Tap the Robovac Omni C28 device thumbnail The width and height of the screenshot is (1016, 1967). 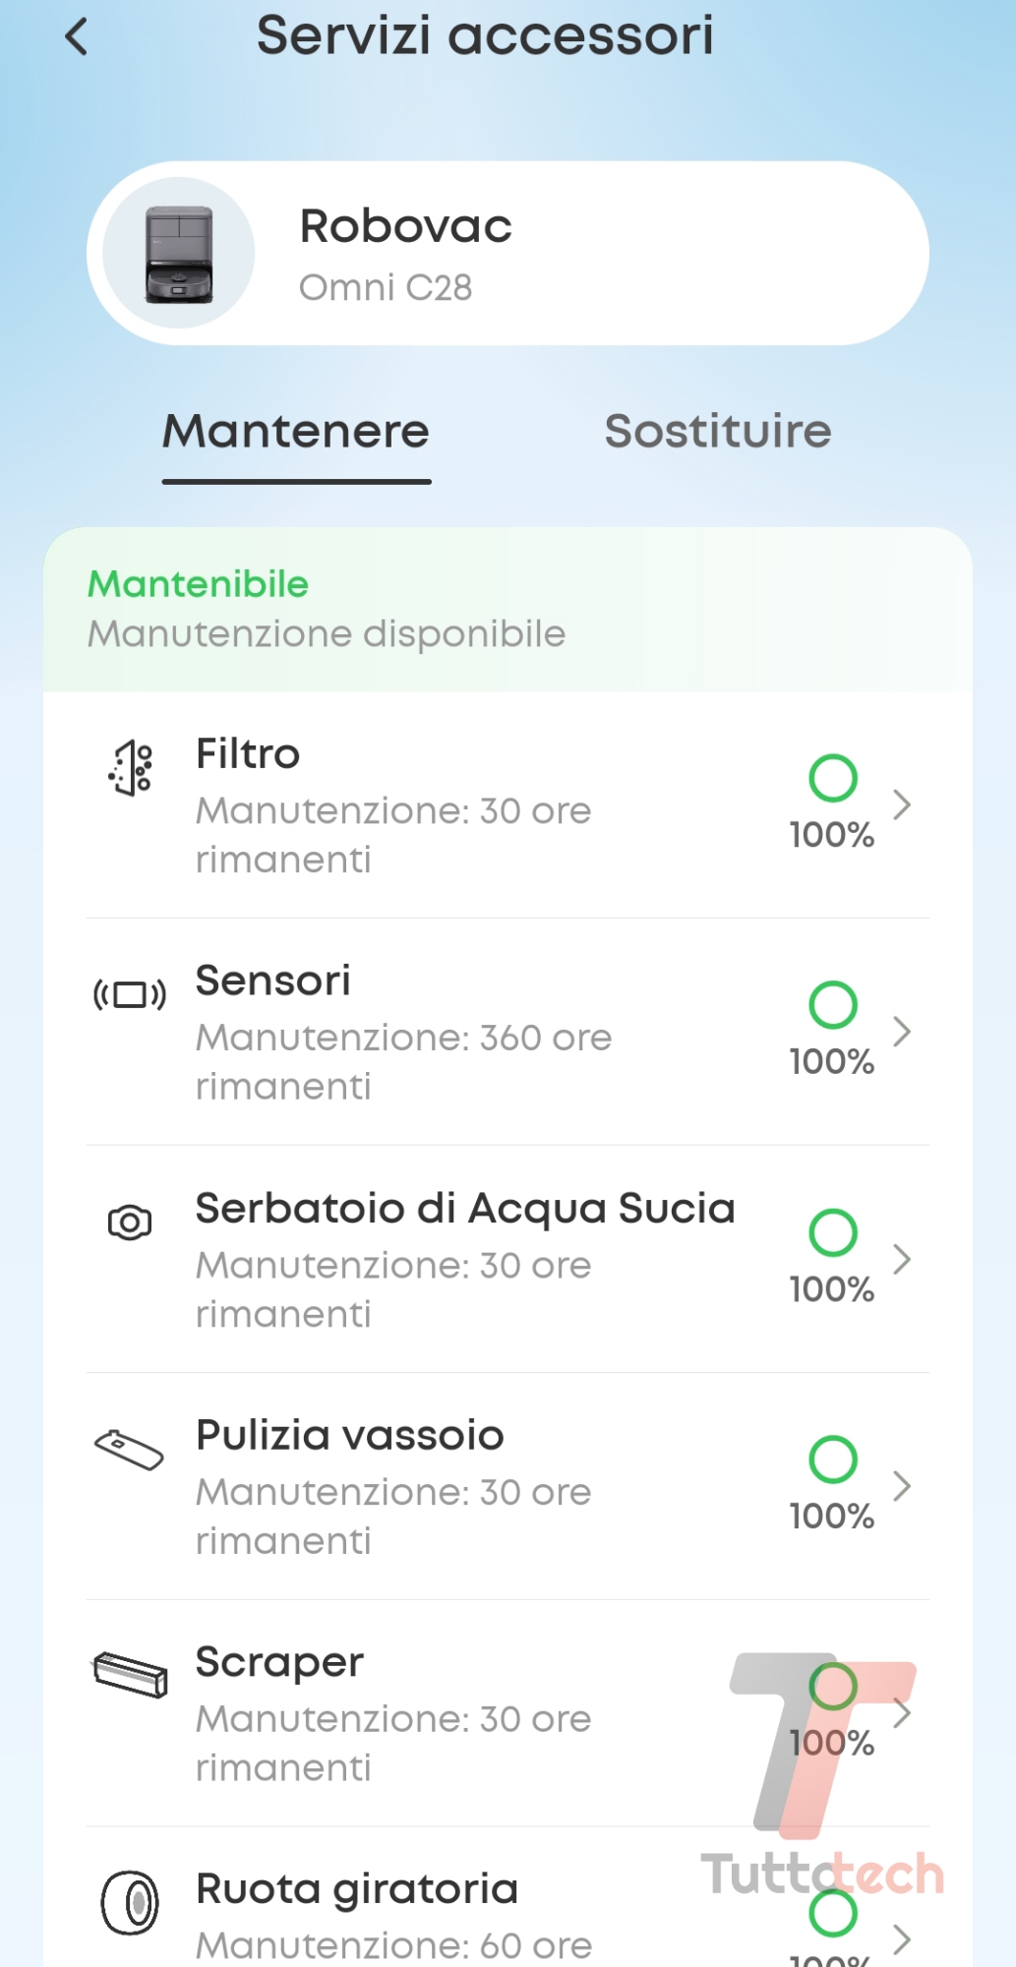[x=179, y=254]
